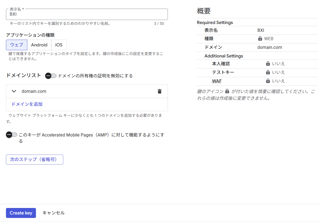Expand the domain.com row chevron
The width and height of the screenshot is (320, 222).
click(x=14, y=91)
